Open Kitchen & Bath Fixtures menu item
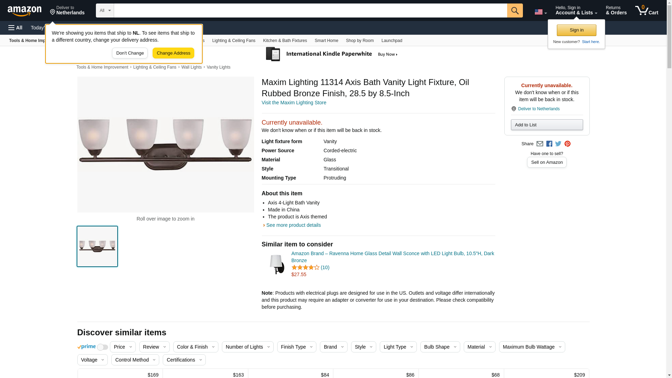The image size is (672, 378). 285,41
